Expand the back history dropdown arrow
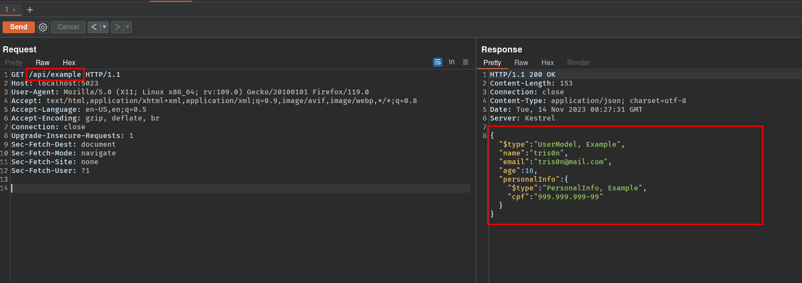 [x=104, y=27]
